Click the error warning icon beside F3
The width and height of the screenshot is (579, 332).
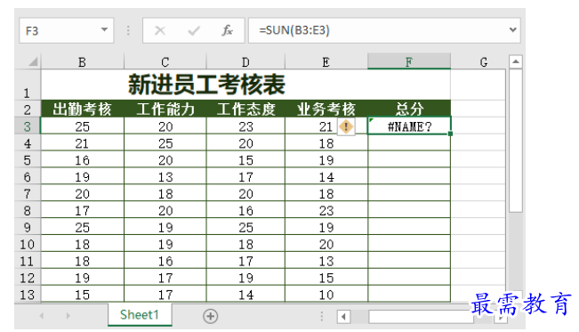coord(346,126)
